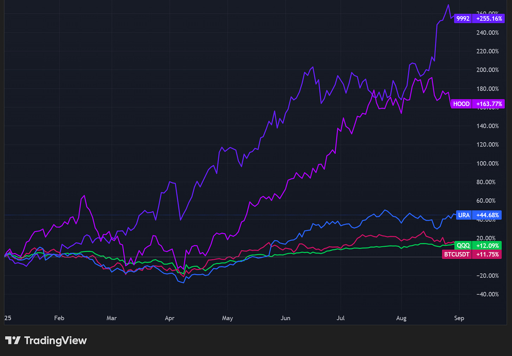Click the +12.09% value label
This screenshot has width=512, height=356.
[487, 246]
